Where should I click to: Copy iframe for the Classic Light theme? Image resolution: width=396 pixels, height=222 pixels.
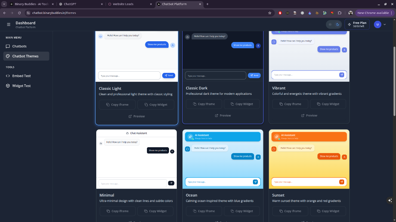pyautogui.click(x=117, y=104)
